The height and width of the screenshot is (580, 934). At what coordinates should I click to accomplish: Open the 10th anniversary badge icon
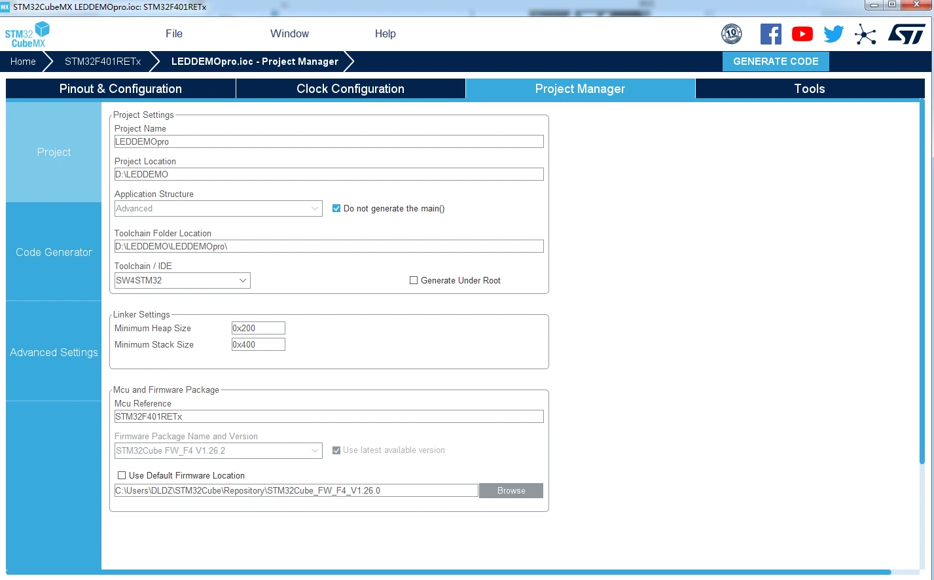(731, 34)
